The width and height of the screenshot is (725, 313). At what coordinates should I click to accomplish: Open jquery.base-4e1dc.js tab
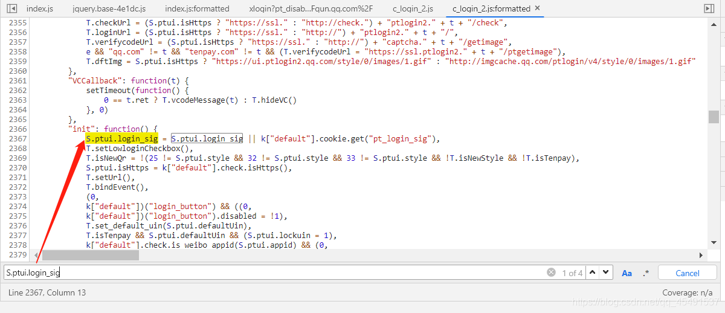point(109,8)
